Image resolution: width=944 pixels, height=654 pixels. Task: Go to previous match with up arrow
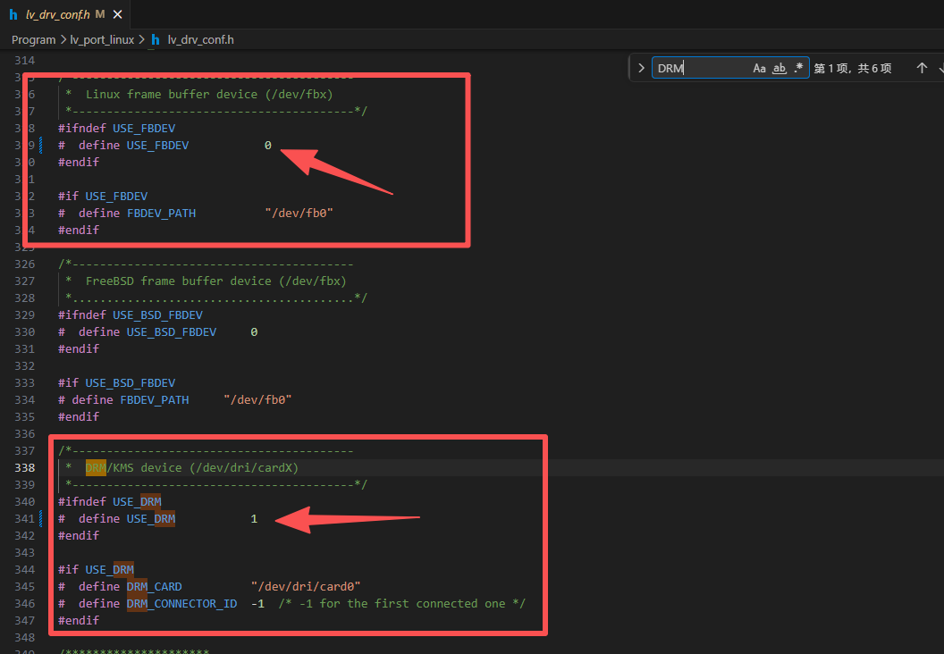pos(922,68)
